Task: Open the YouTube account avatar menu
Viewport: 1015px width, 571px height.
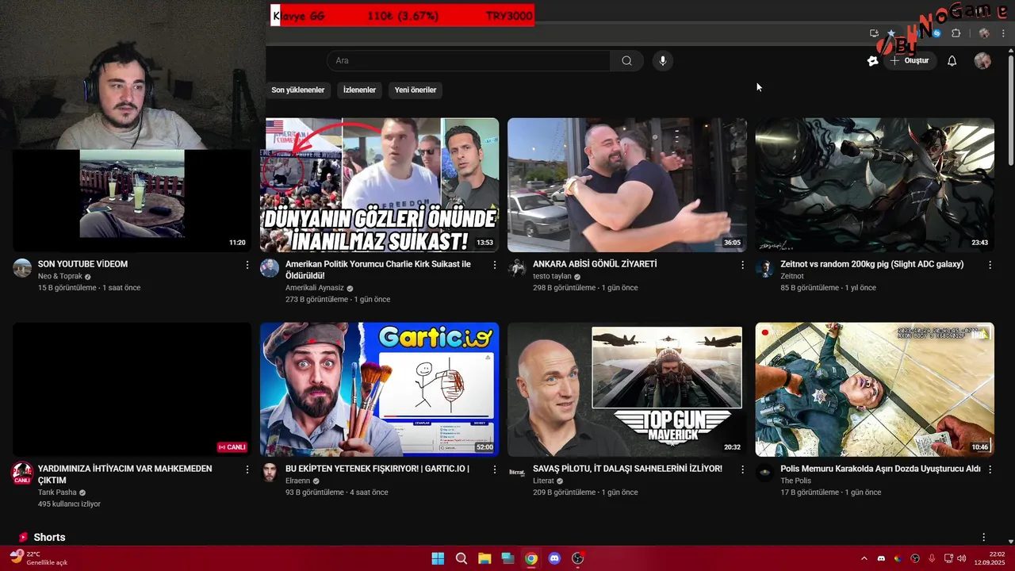Action: (x=982, y=60)
